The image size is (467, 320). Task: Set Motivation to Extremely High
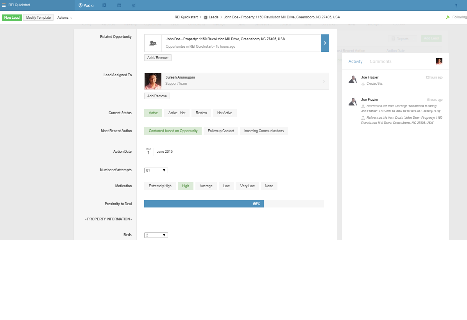[160, 186]
